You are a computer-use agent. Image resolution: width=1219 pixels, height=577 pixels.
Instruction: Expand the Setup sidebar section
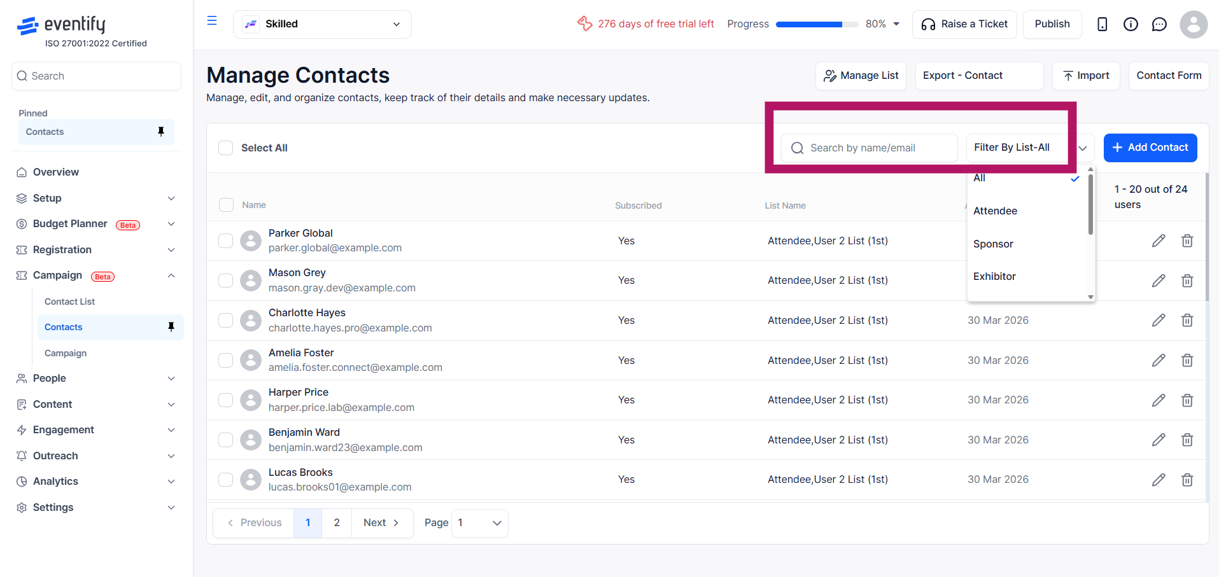coord(95,198)
